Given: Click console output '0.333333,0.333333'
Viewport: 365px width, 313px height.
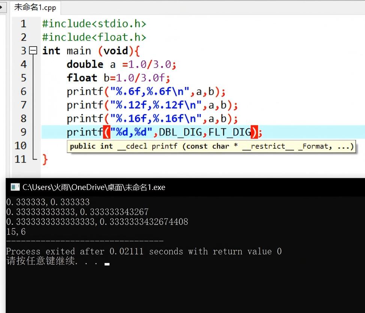Looking at the screenshot, I should point(48,202).
